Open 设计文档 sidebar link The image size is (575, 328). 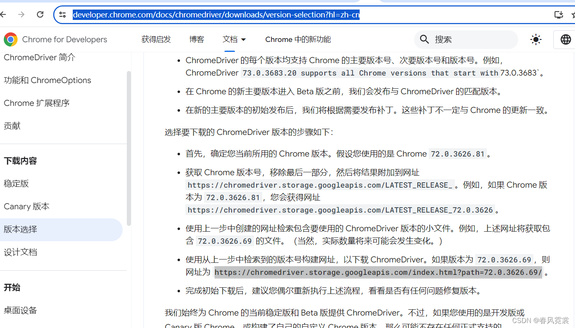point(20,252)
